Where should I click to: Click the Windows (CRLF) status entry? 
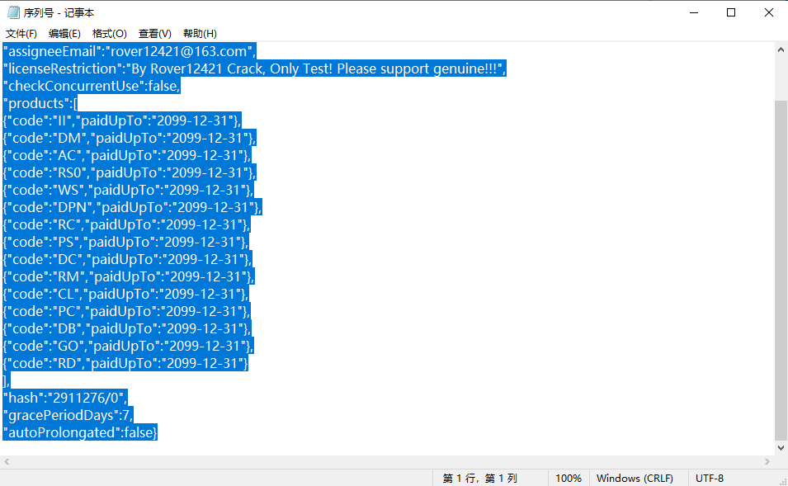tap(635, 478)
